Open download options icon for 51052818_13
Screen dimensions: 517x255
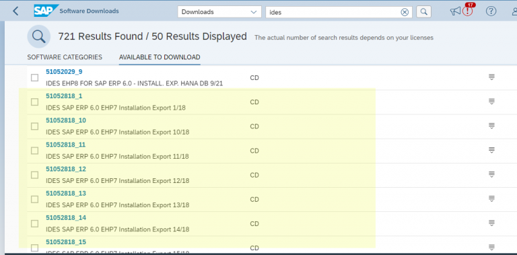coord(491,199)
